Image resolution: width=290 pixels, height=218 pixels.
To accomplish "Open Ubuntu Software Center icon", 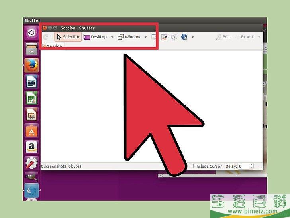I will [31, 131].
